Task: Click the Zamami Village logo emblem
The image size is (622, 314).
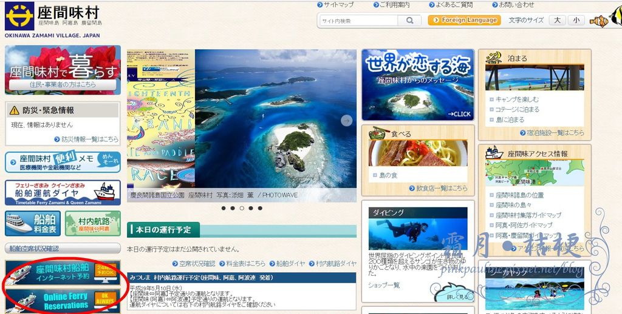Action: tap(19, 16)
